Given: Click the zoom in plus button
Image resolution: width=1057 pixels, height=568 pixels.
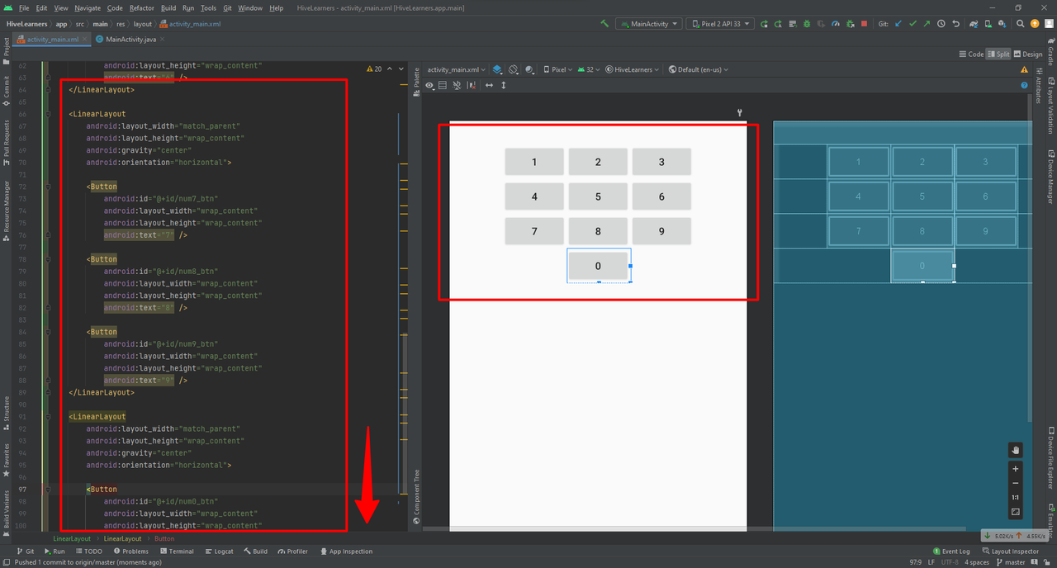Looking at the screenshot, I should tap(1016, 469).
